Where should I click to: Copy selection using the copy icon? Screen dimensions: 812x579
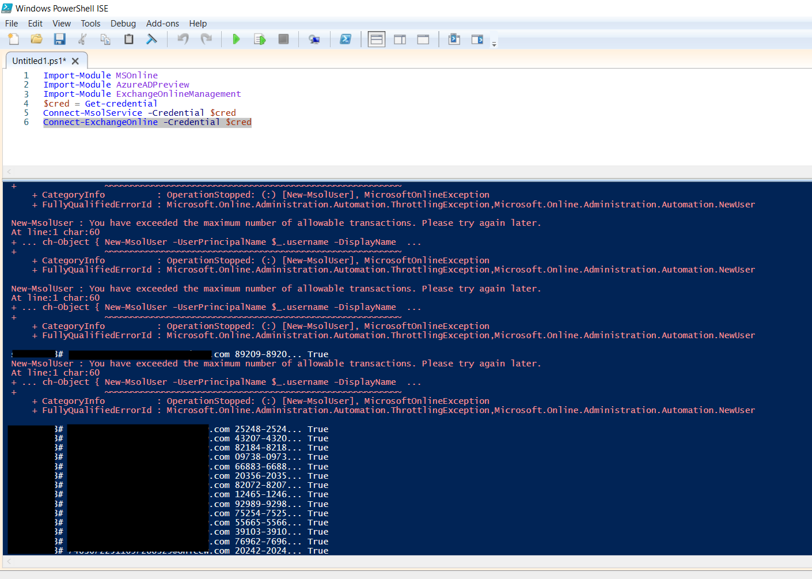click(x=105, y=39)
